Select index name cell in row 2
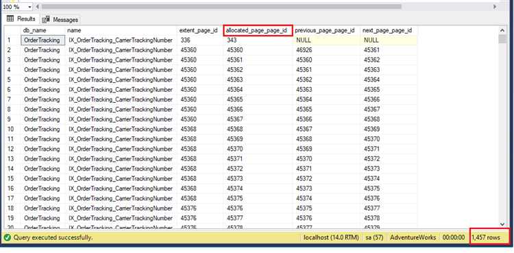This screenshot has width=514, height=253. 121,50
